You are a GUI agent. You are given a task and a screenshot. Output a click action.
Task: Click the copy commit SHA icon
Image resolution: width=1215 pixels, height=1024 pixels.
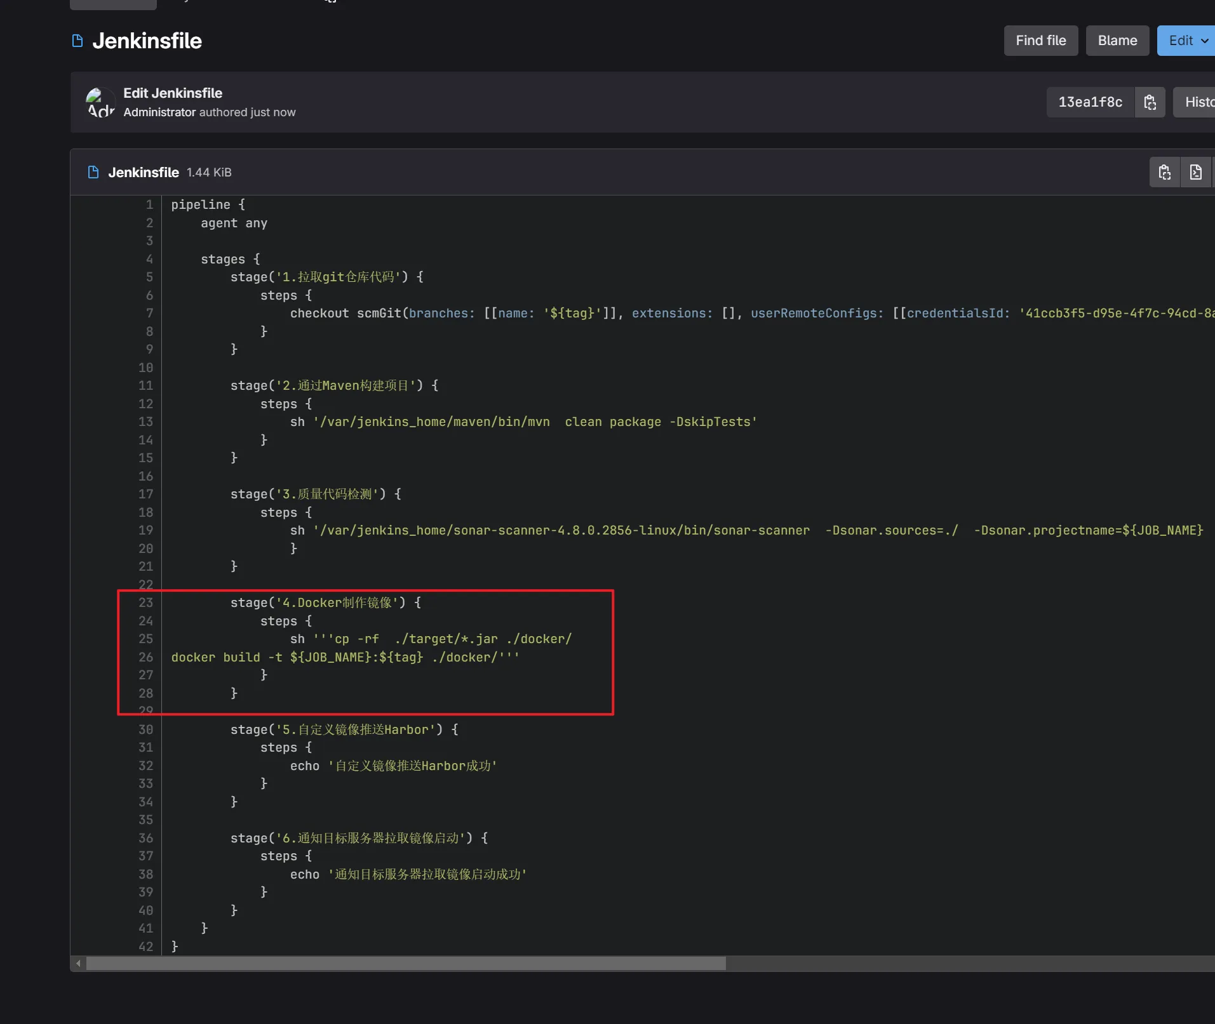point(1150,102)
